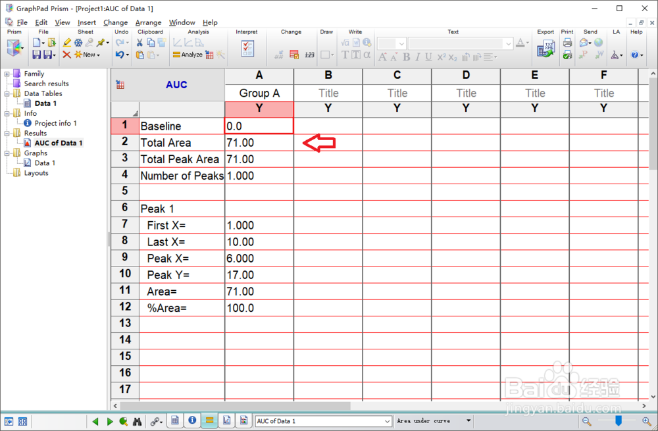Open the File menu
The height and width of the screenshot is (431, 658).
coord(22,22)
